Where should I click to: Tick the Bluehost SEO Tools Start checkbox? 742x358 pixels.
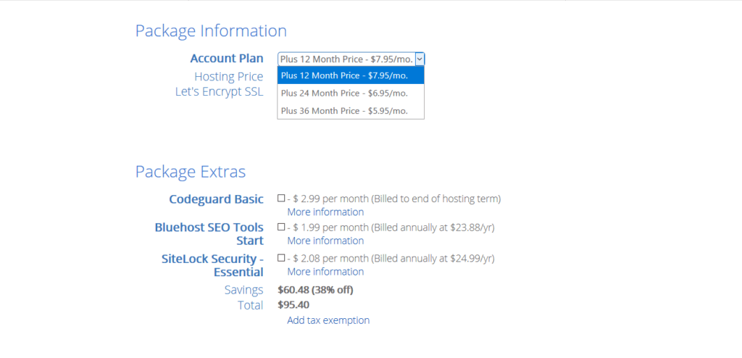tap(281, 227)
